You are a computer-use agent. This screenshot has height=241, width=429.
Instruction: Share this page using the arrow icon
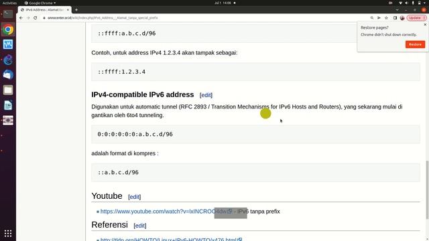click(379, 18)
